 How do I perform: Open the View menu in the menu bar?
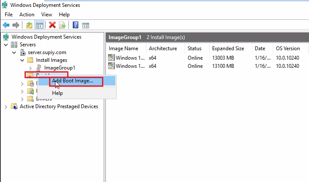(x=46, y=15)
